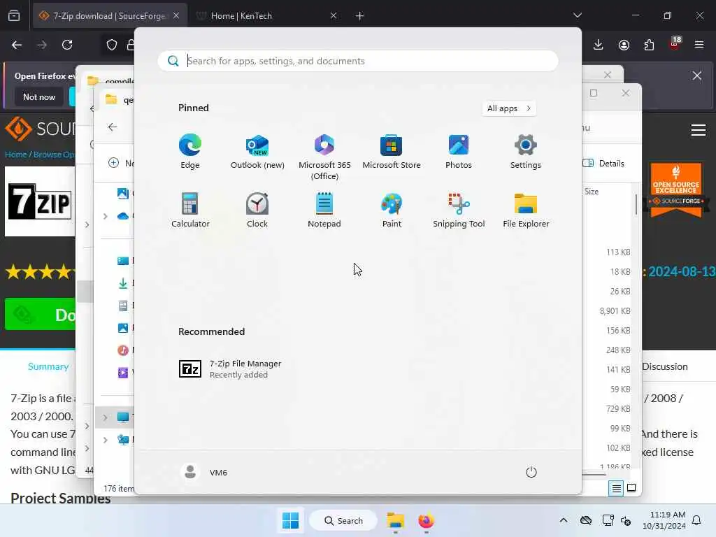Open Clock app
Screen dimensions: 716x537
point(257,210)
